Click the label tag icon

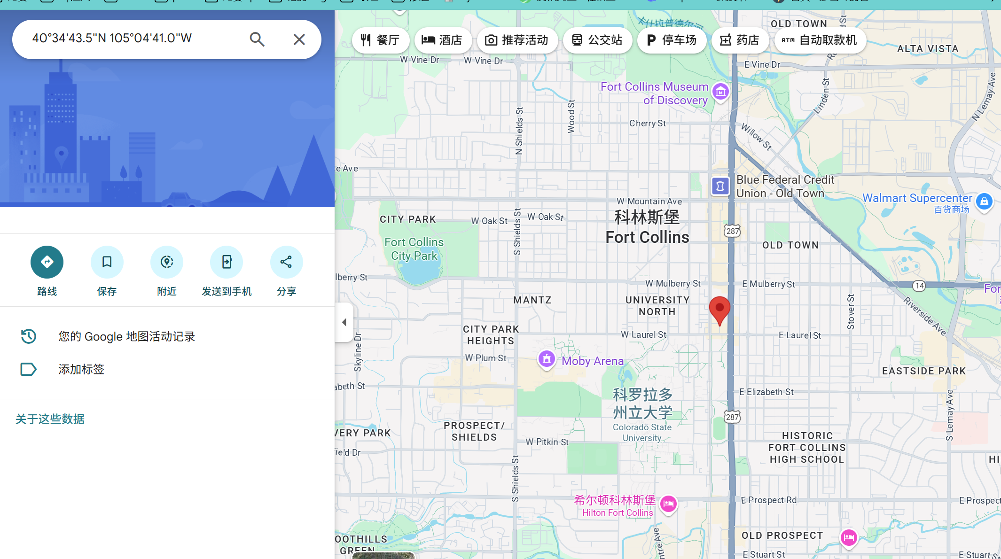[28, 369]
